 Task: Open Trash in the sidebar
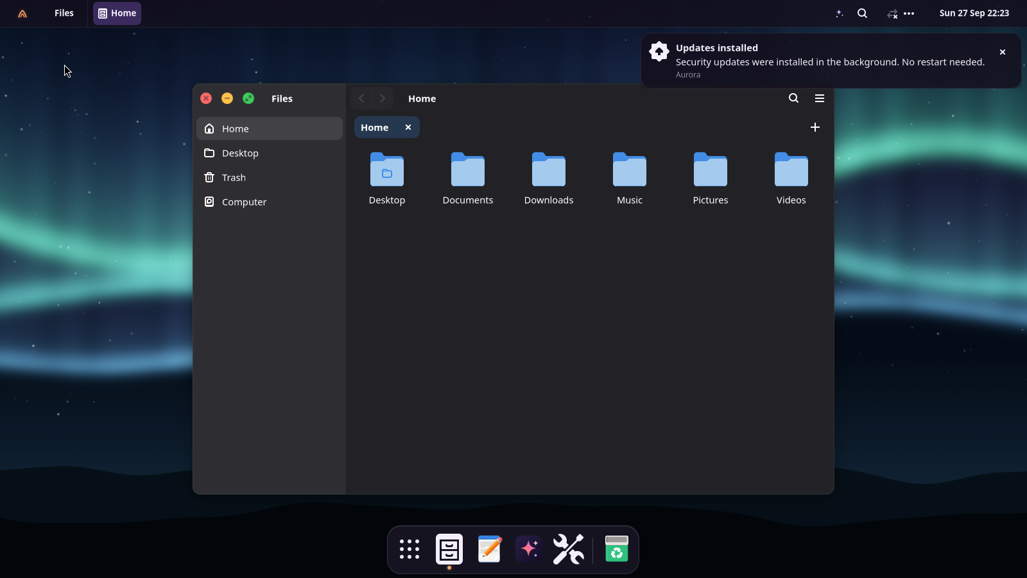(x=270, y=177)
